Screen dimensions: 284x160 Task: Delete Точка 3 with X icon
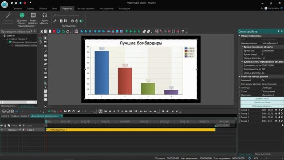coord(282,117)
